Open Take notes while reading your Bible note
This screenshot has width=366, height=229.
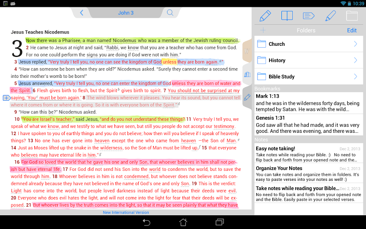click(308, 193)
